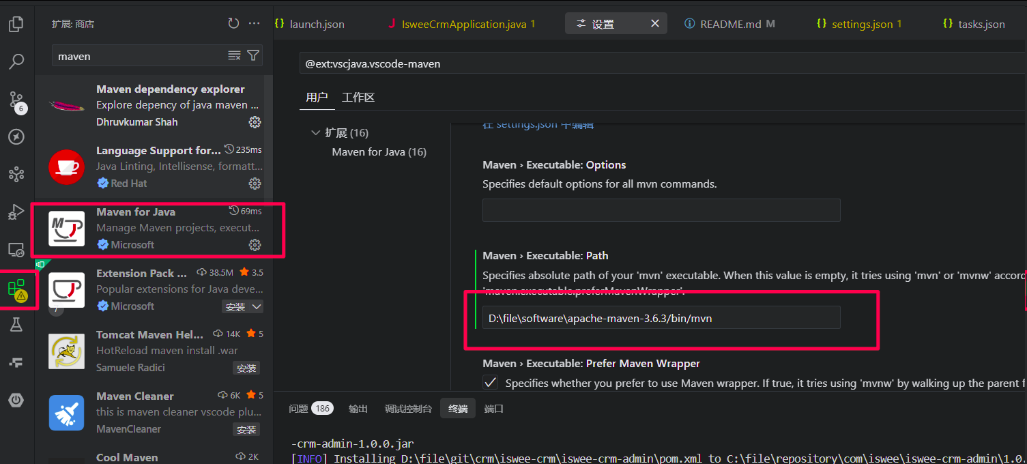
Task: Select the Maven Cleaner extension icon
Action: pos(67,413)
